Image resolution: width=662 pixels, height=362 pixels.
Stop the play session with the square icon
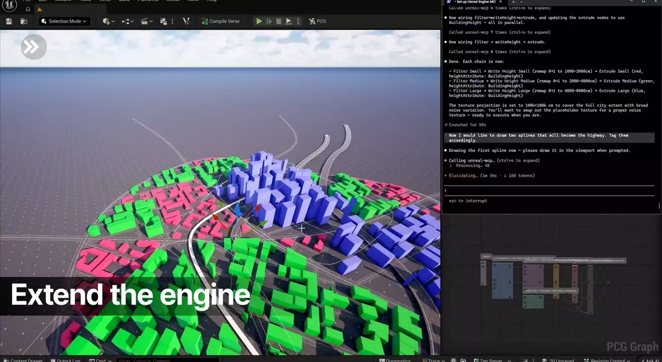[x=279, y=21]
